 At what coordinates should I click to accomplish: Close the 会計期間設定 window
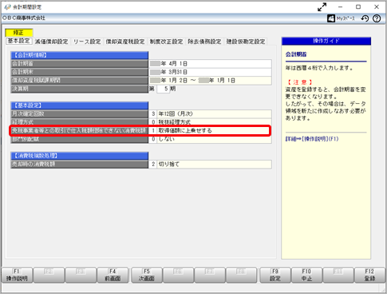tap(377, 7)
